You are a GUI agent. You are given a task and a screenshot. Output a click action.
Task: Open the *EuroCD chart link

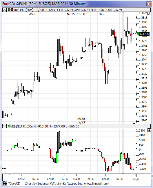(14, 183)
